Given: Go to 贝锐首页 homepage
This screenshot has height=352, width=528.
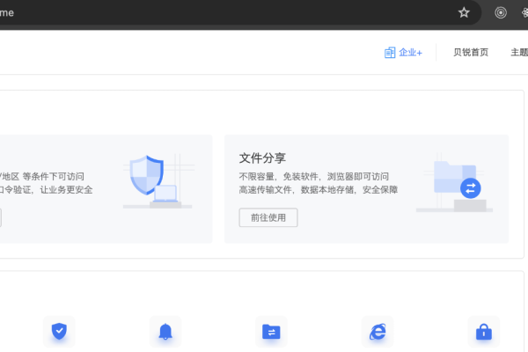Looking at the screenshot, I should (x=471, y=53).
